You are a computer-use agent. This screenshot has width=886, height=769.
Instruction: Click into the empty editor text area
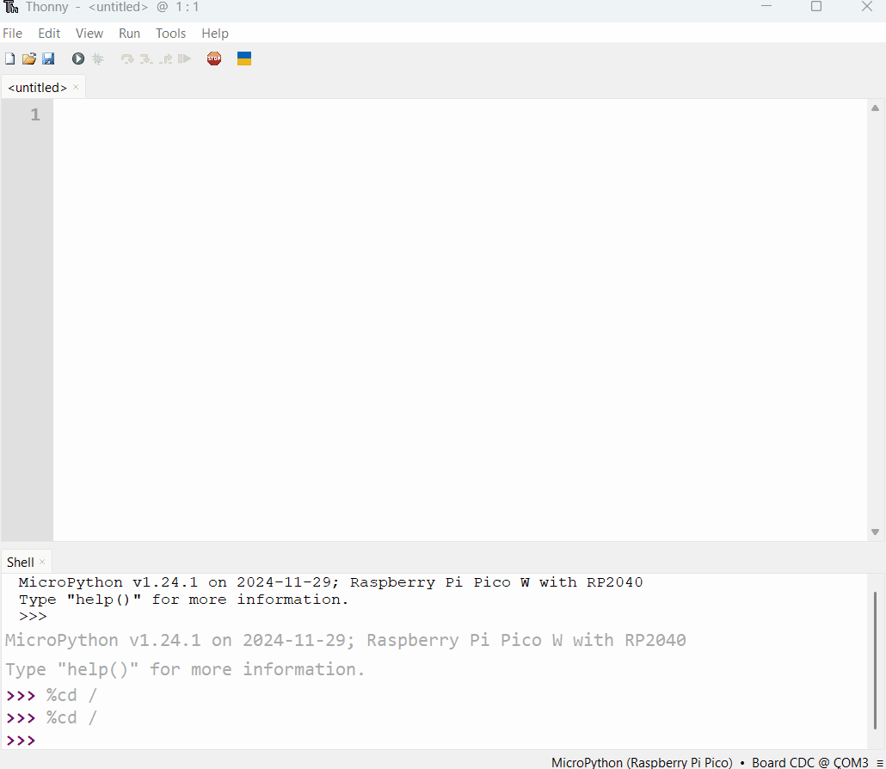(460, 320)
